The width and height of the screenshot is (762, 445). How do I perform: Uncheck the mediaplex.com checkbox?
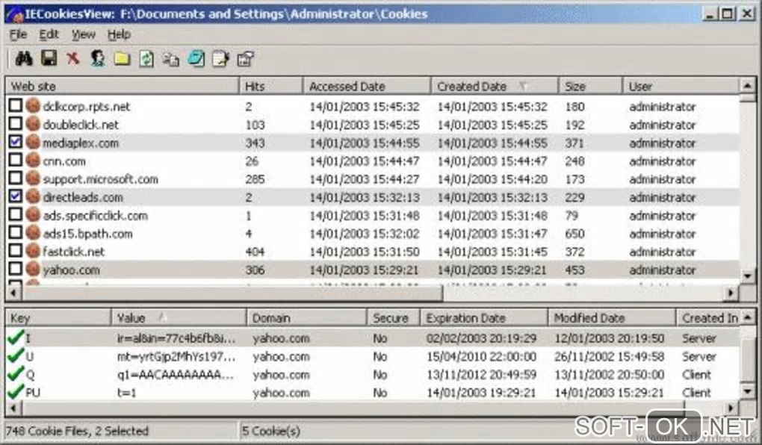16,141
